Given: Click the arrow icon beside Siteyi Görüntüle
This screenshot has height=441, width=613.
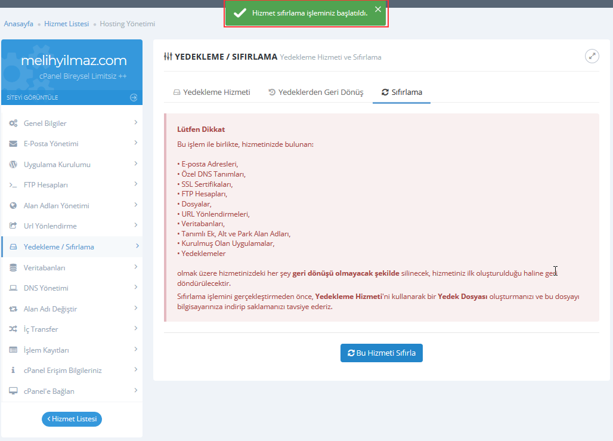Looking at the screenshot, I should [x=134, y=97].
